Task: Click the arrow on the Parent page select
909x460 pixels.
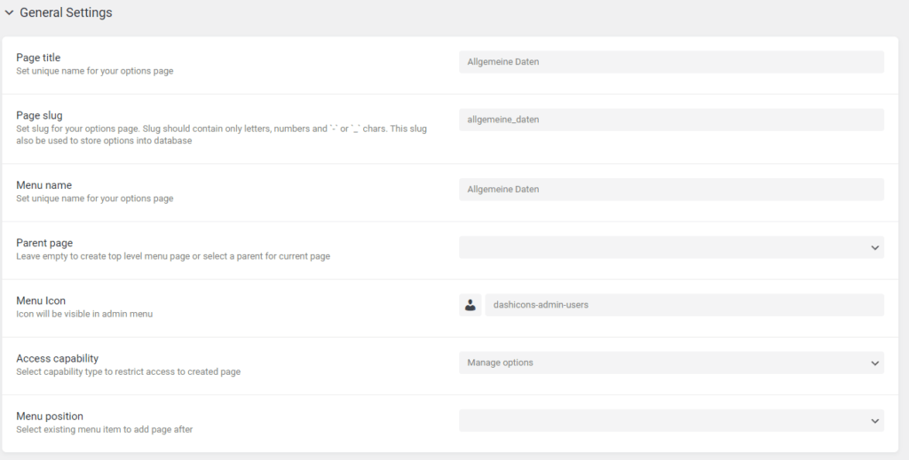Action: tap(874, 247)
